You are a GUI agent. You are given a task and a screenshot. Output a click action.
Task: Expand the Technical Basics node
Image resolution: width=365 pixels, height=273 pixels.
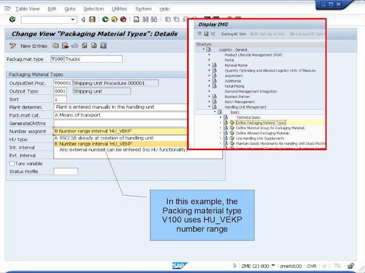tap(221, 118)
